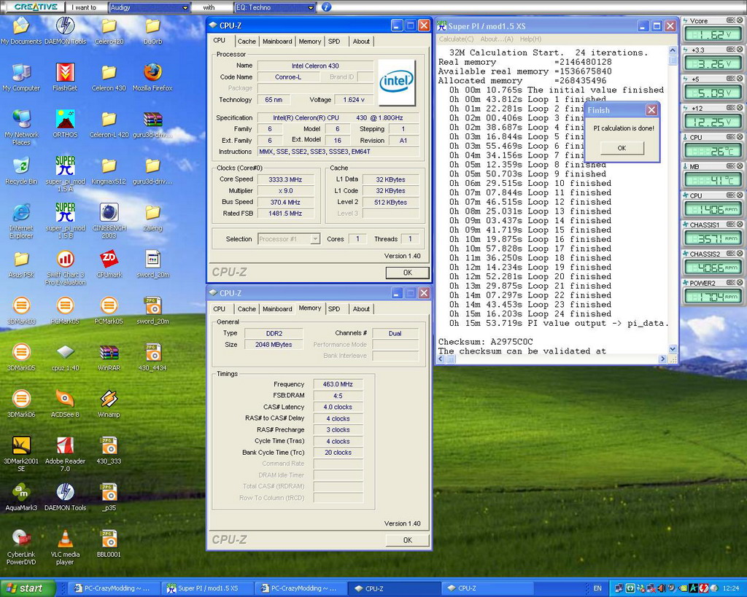Click the CREATIVE logo on top bar
Viewport: 747px width, 597px height.
click(x=35, y=7)
